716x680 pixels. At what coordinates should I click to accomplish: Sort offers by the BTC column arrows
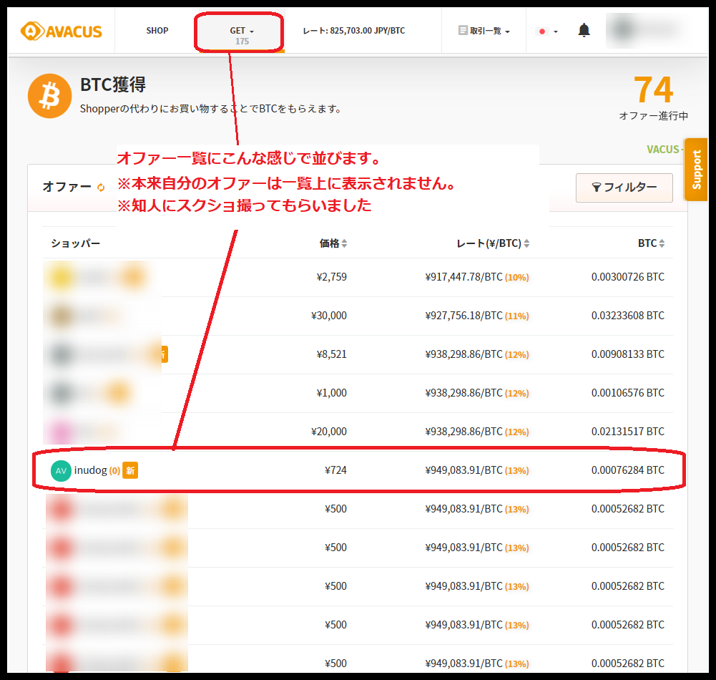tap(662, 243)
